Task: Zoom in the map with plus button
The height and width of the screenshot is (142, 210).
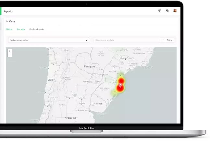Action: point(10,51)
